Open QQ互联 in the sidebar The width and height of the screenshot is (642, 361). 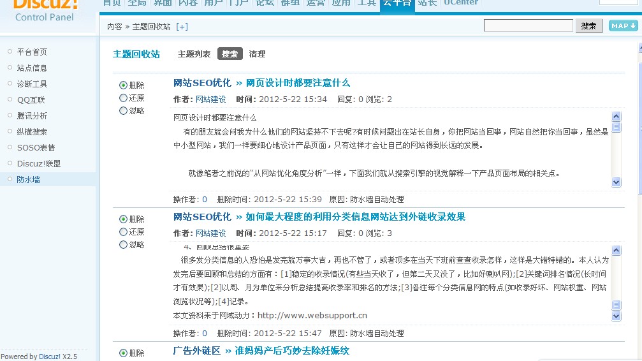coord(31,100)
